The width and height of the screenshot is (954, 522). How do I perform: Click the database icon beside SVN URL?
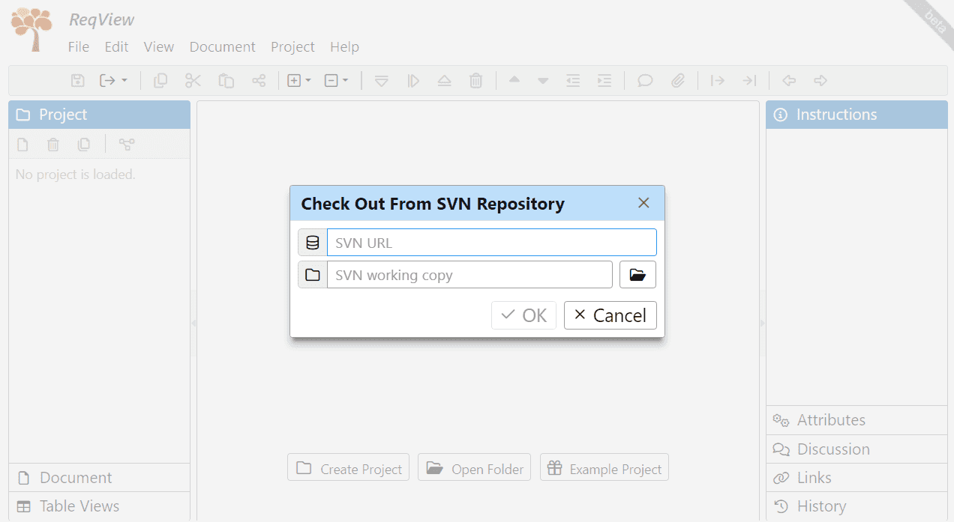click(313, 243)
